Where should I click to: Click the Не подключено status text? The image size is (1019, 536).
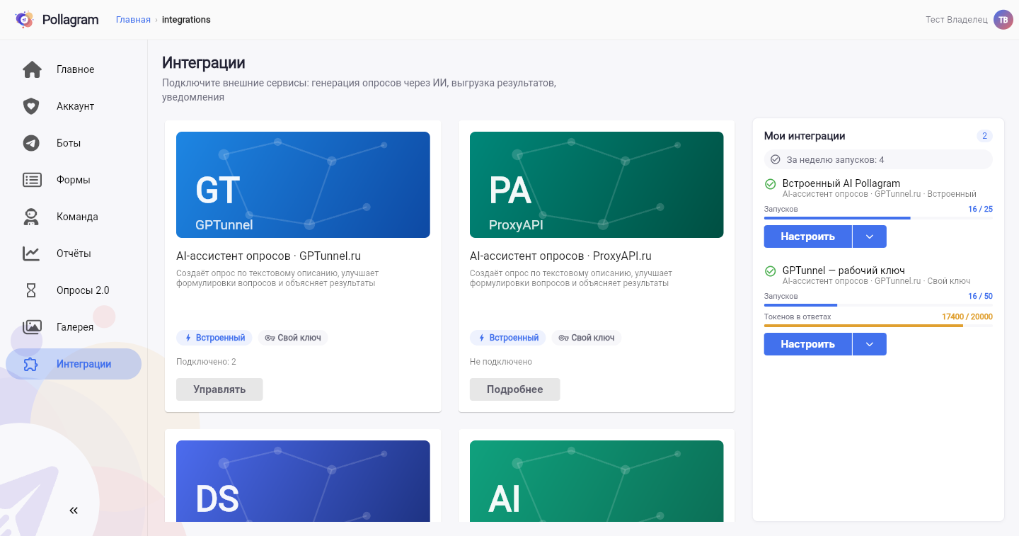(501, 362)
